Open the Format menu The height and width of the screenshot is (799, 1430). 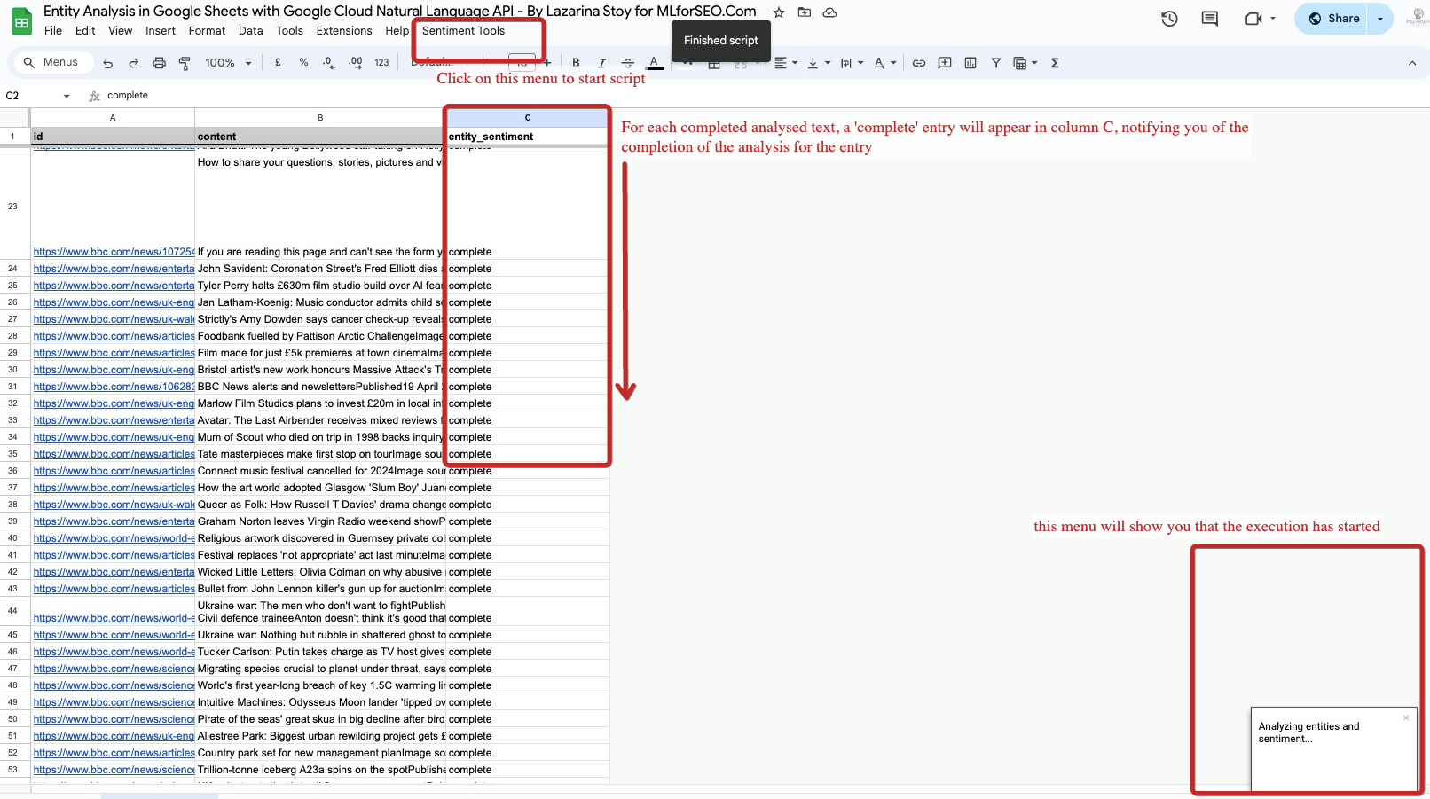tap(207, 31)
